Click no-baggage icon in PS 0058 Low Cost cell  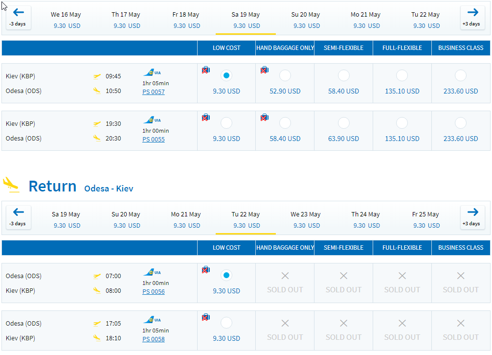pyautogui.click(x=206, y=317)
